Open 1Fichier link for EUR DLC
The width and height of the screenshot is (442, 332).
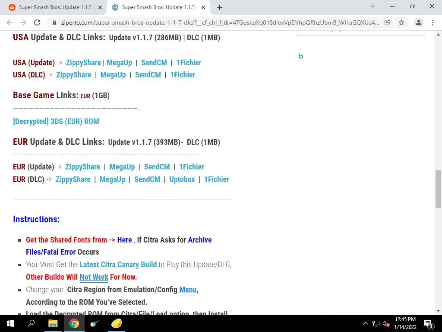click(217, 179)
